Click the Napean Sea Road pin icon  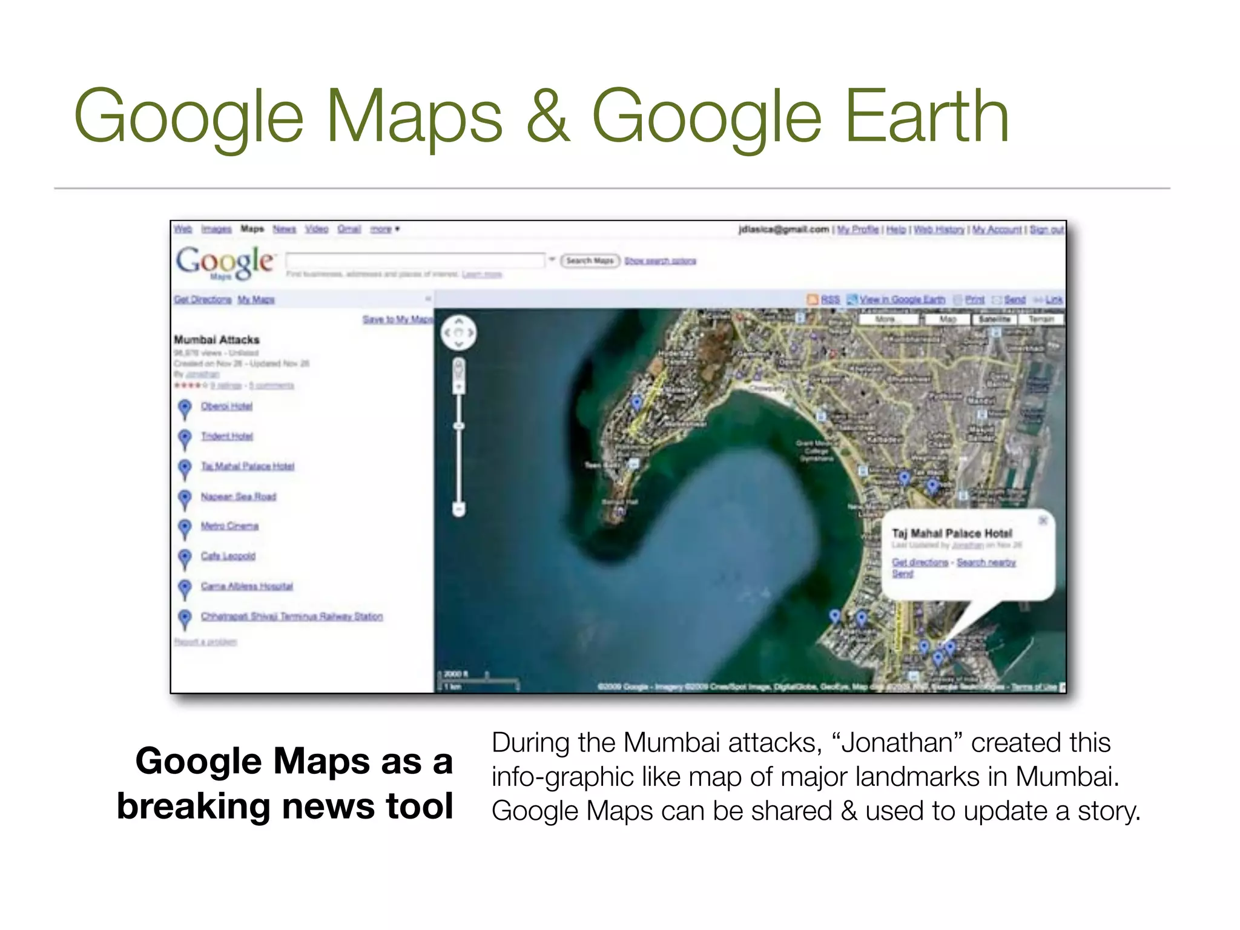pos(185,500)
